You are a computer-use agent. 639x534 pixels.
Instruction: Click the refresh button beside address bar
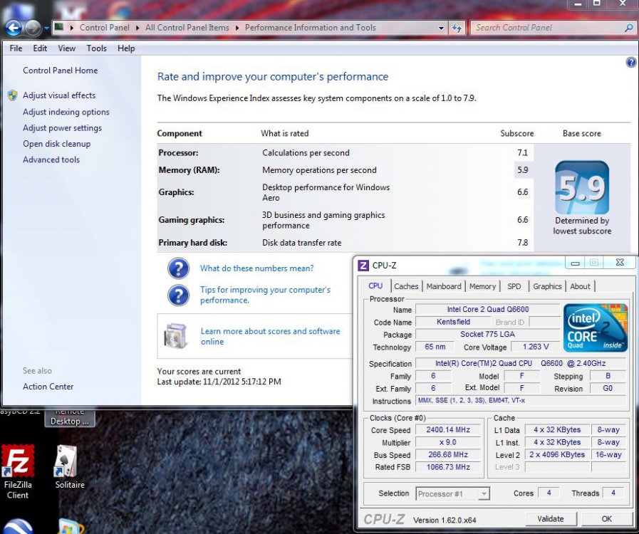[457, 28]
